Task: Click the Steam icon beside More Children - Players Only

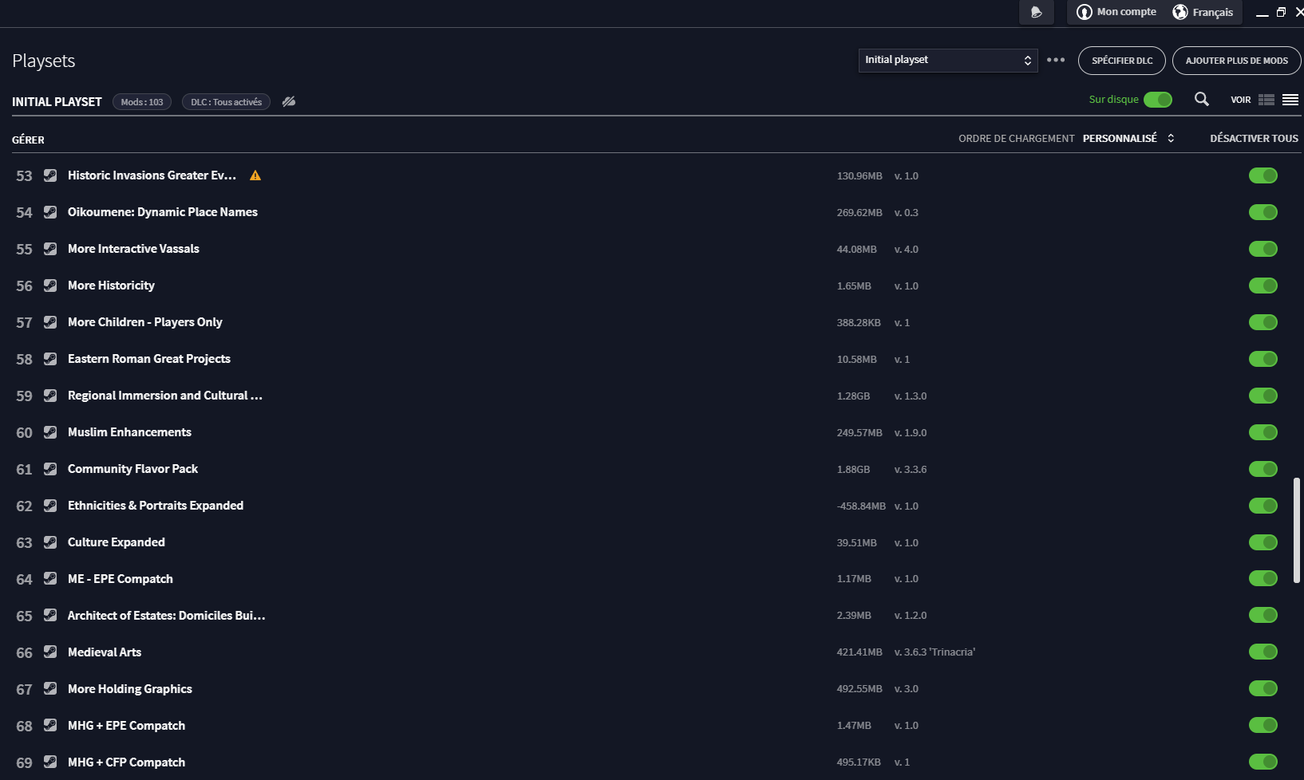Action: pos(50,322)
